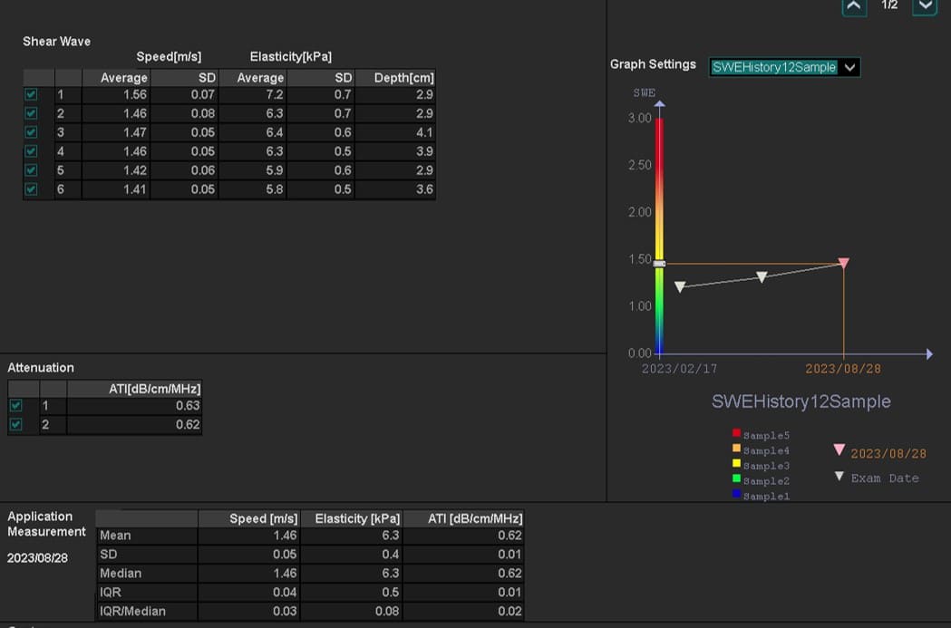The height and width of the screenshot is (628, 951).
Task: Deselect Shear Wave measurement row 6
Action: click(31, 189)
